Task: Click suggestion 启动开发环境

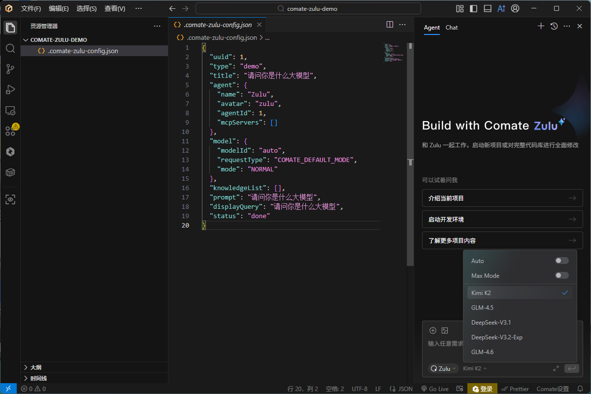Action: (502, 219)
